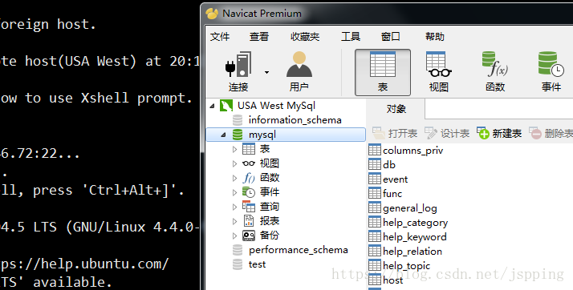Open the 收藏夹 favorites menu
This screenshot has width=573, height=290.
click(x=305, y=37)
